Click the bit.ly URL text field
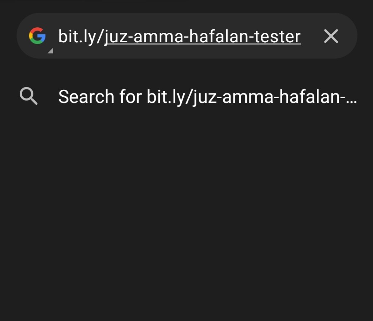The height and width of the screenshot is (321, 373). pyautogui.click(x=179, y=36)
